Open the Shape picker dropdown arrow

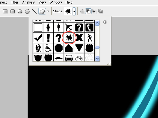point(74,11)
